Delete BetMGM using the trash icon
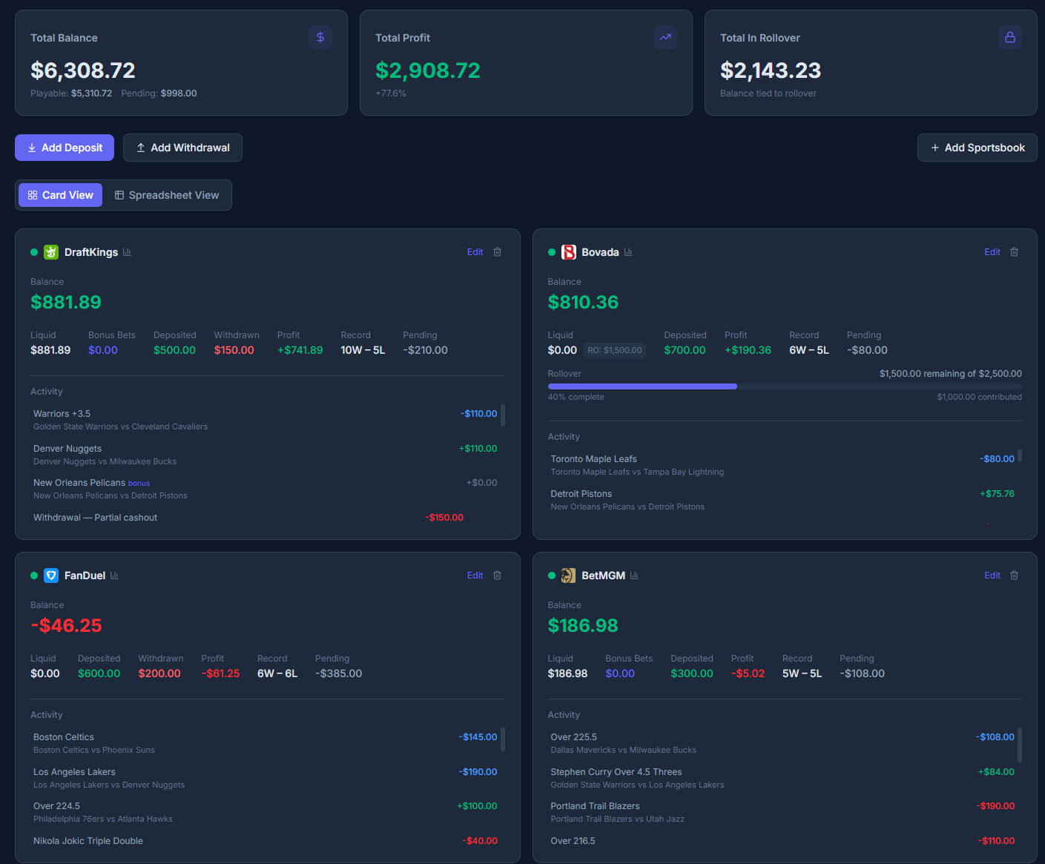1045x864 pixels. [1014, 576]
